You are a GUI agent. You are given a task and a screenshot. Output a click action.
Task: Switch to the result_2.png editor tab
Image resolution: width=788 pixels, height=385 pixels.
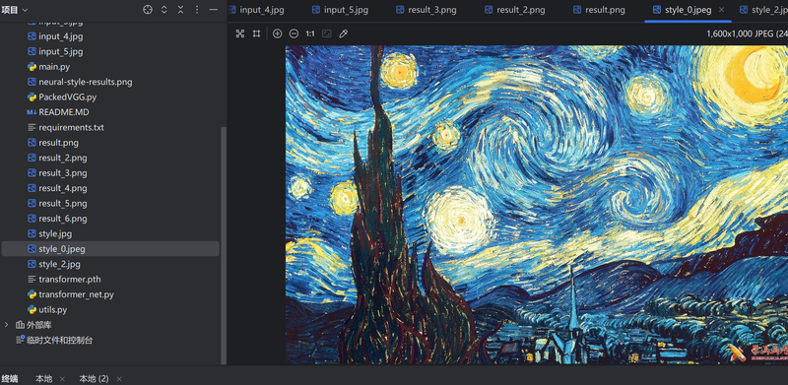(x=514, y=10)
